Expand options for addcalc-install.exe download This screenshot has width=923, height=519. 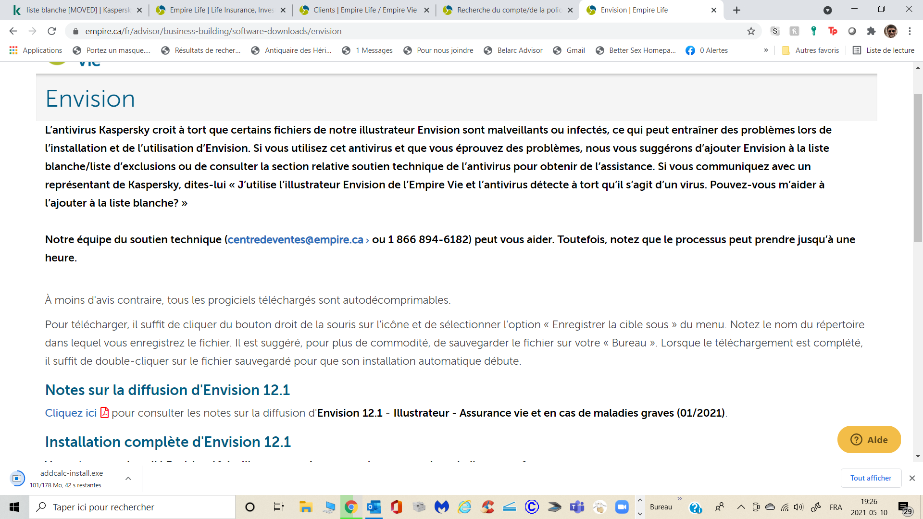pyautogui.click(x=128, y=479)
